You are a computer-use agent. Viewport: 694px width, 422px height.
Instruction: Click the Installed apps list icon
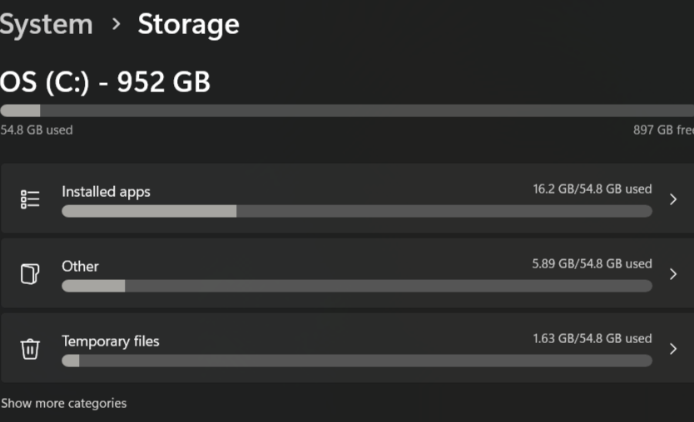30,199
